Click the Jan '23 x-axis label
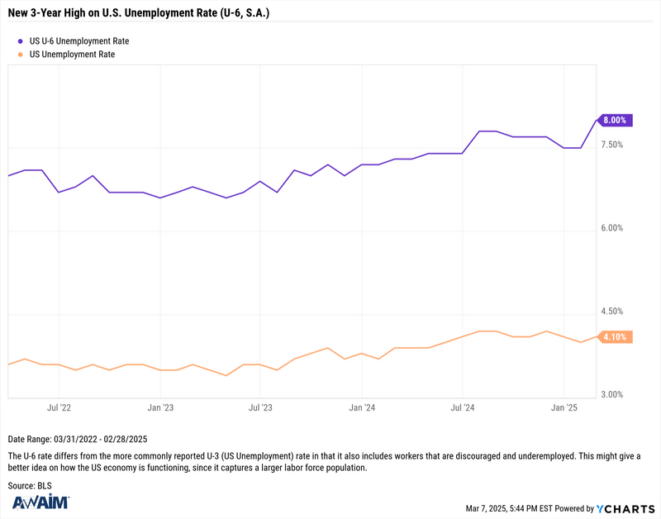 (x=160, y=407)
